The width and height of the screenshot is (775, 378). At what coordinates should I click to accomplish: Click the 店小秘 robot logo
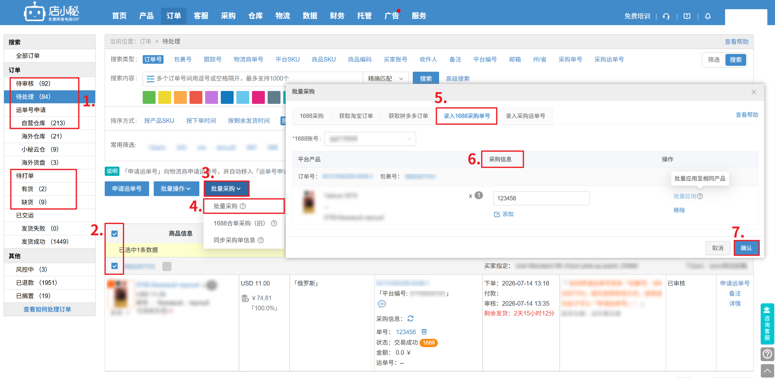pos(51,12)
